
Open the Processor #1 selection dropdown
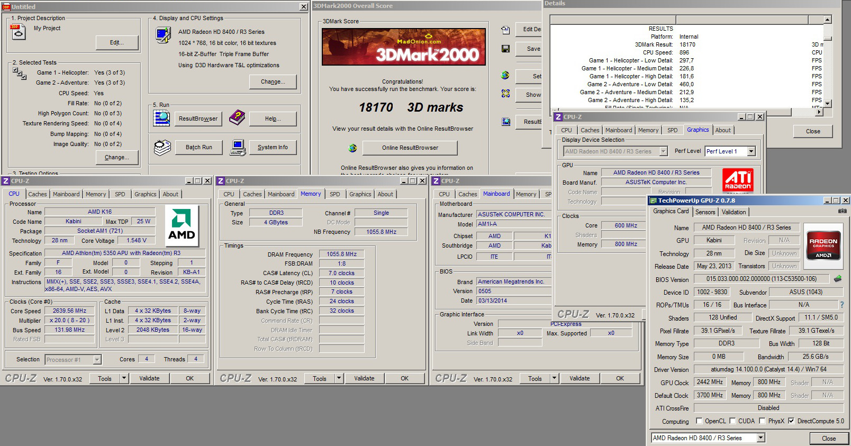click(x=97, y=360)
